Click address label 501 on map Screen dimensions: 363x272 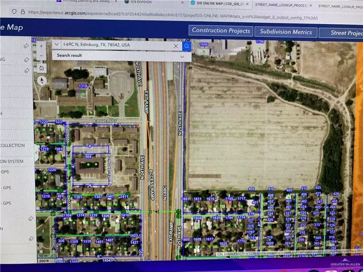pos(59,149)
